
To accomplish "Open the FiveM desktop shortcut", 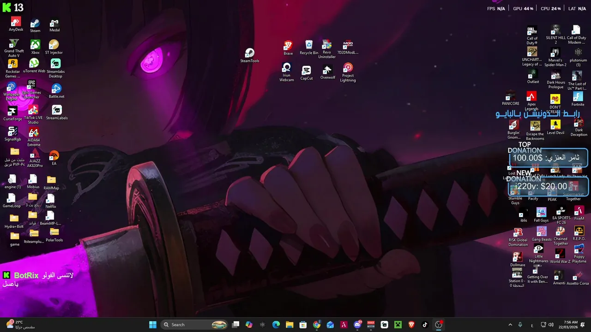I will 579,213.
